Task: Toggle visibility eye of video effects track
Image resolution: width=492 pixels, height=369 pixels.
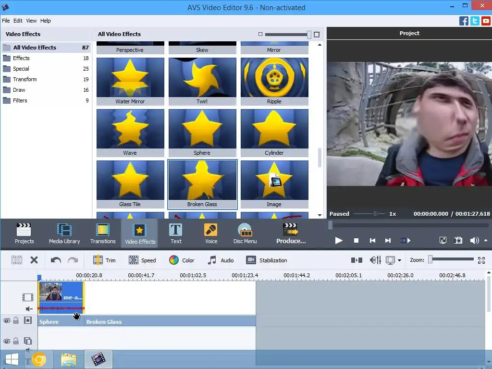Action: point(7,320)
